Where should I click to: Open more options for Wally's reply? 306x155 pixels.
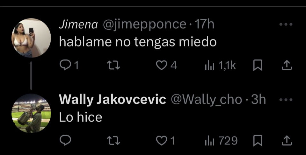click(286, 100)
